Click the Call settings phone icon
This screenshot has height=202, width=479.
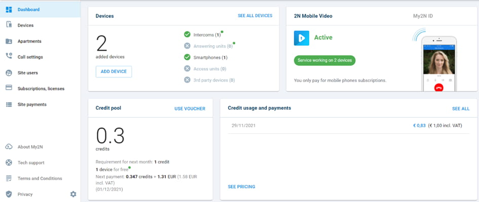[9, 56]
